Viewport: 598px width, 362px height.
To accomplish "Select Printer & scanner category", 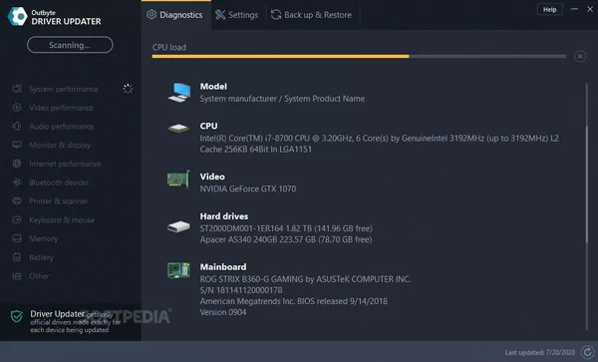I will click(x=59, y=201).
